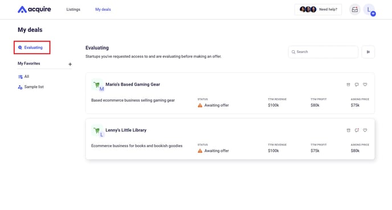This screenshot has width=392, height=210.
Task: Open the user profile avatar L
Action: [369, 10]
